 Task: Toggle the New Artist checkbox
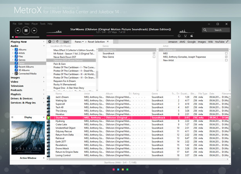(x=226, y=60)
